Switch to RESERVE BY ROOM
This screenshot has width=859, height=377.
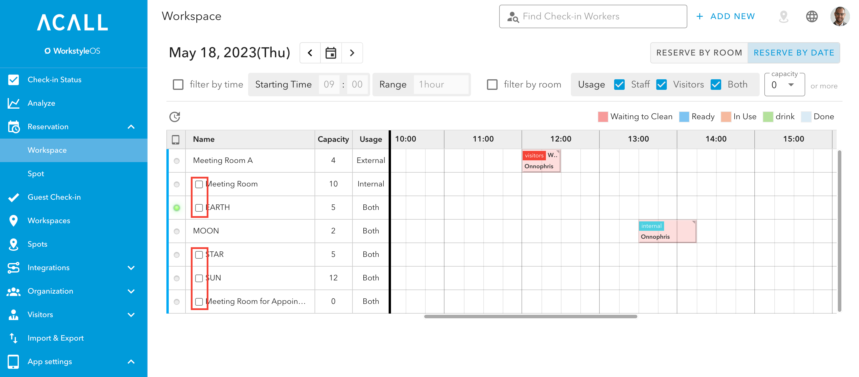(699, 53)
